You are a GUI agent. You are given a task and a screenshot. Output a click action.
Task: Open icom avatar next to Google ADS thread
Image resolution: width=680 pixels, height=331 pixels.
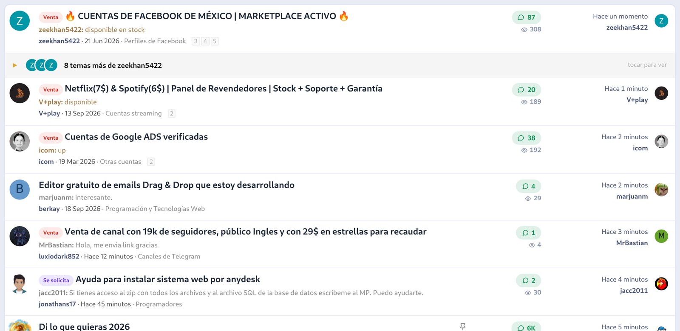20,141
